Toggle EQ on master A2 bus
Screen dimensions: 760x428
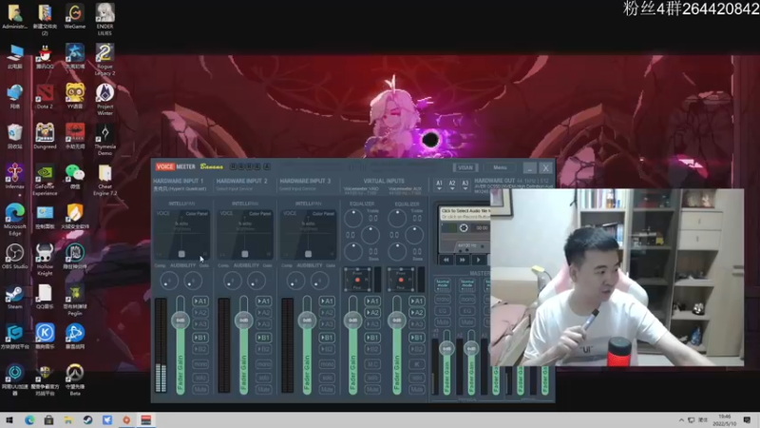466,311
